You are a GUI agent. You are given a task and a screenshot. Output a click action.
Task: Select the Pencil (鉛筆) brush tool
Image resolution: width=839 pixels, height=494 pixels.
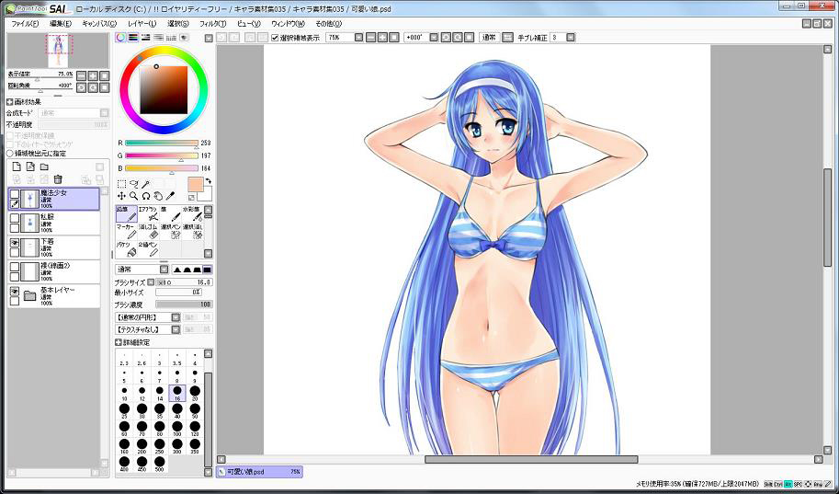[x=126, y=213]
